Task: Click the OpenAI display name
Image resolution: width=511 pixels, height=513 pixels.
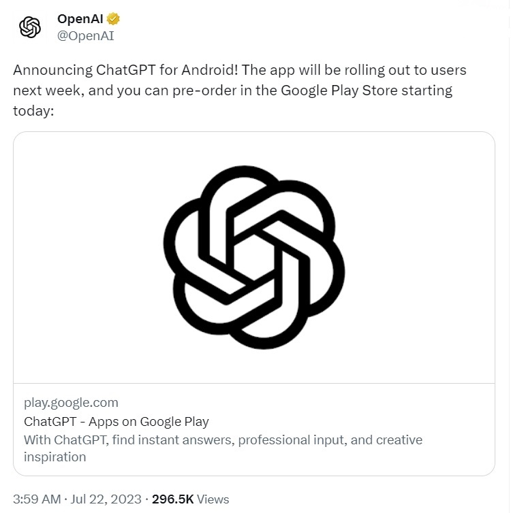Action: pos(80,19)
